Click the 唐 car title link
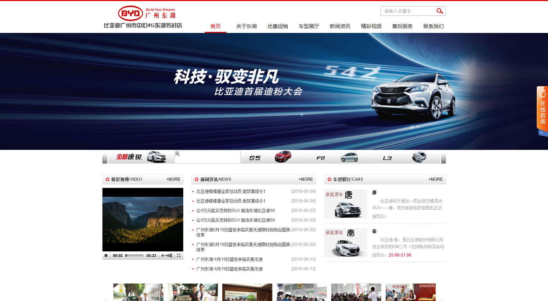Viewport: 548px width, 301px height. (374, 192)
